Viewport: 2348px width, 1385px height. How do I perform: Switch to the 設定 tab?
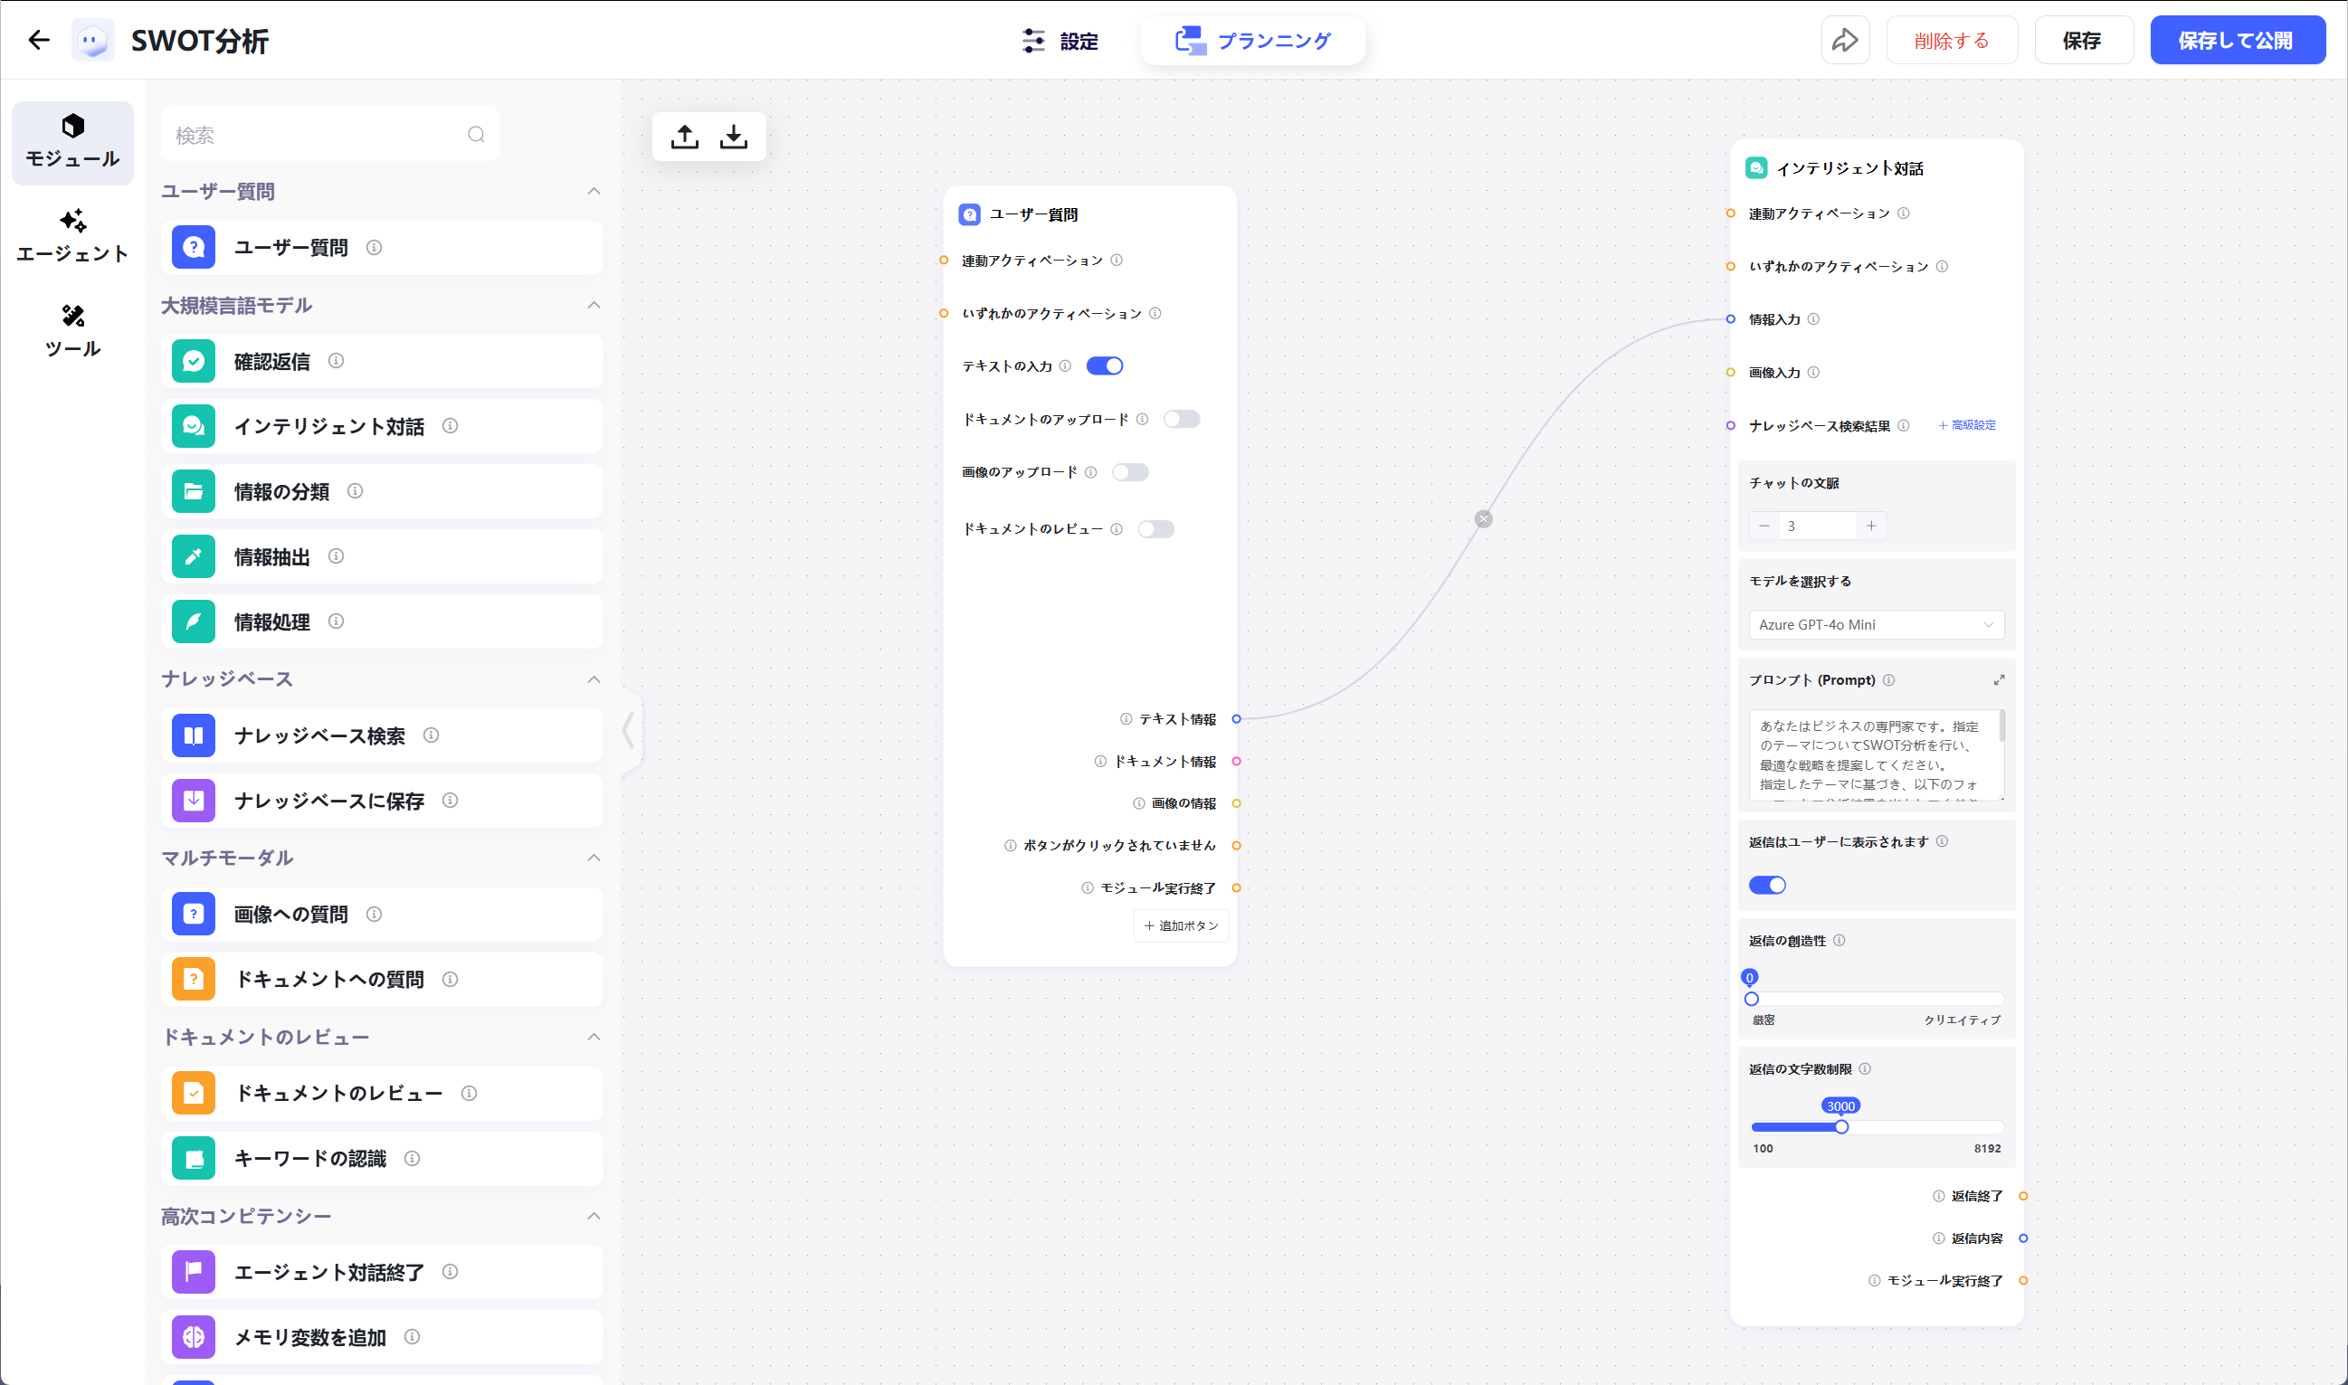pos(1061,40)
